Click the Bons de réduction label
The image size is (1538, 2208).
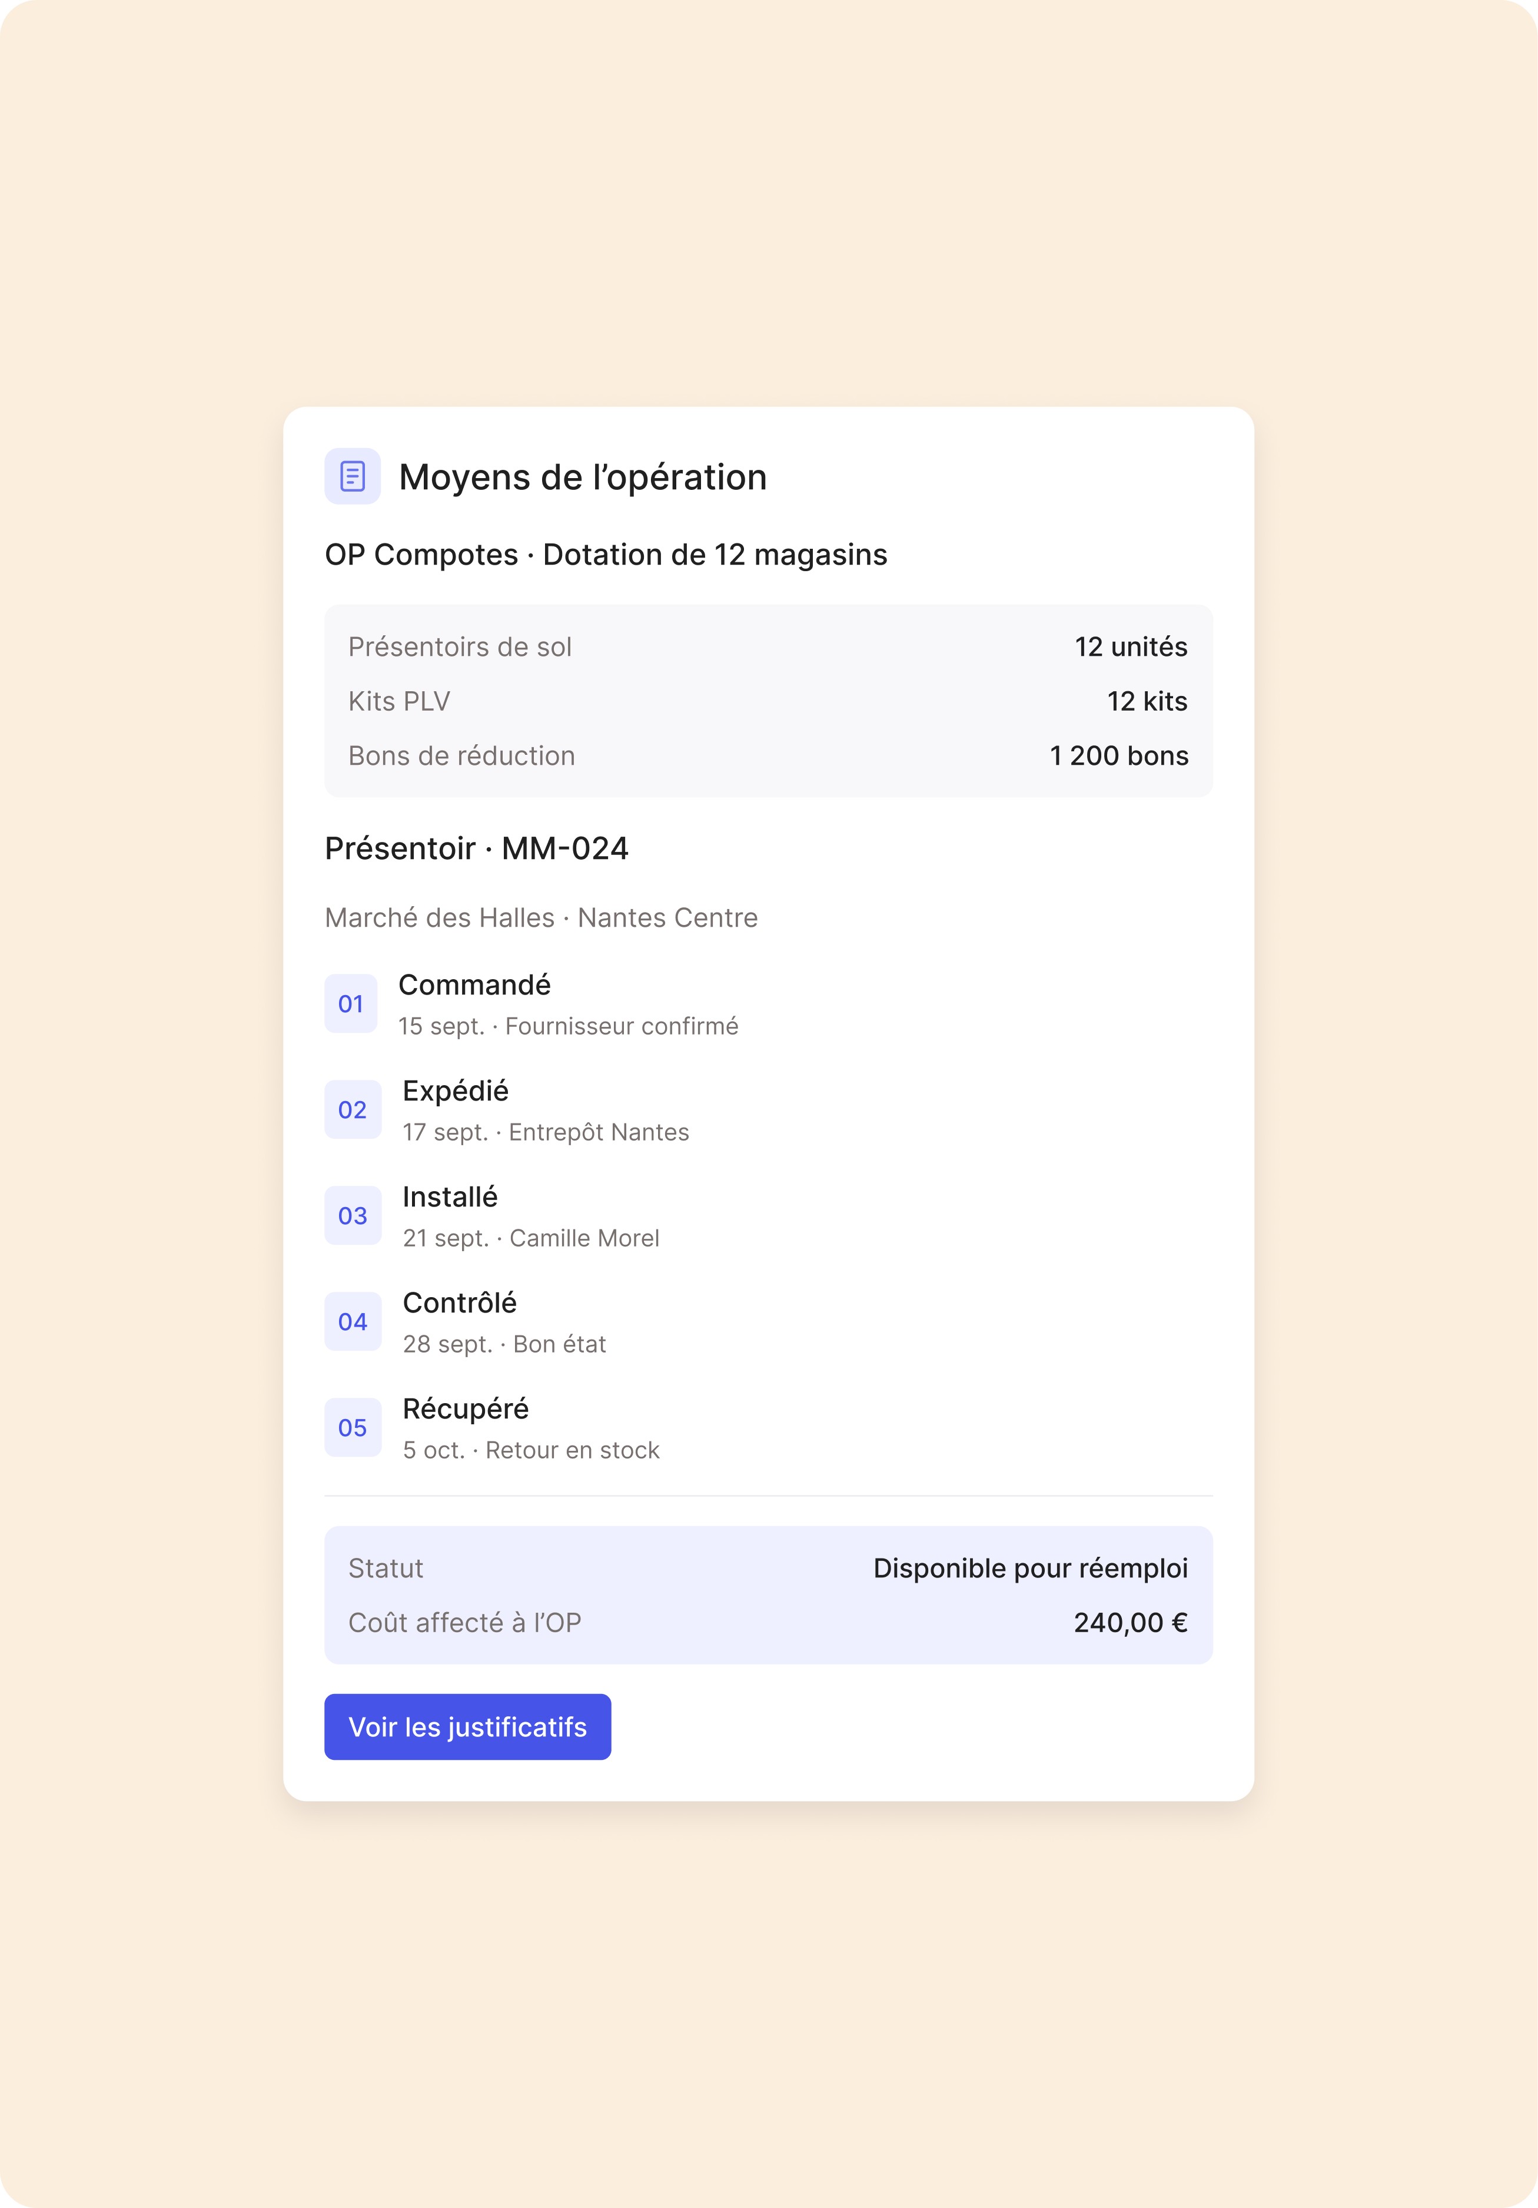point(461,756)
